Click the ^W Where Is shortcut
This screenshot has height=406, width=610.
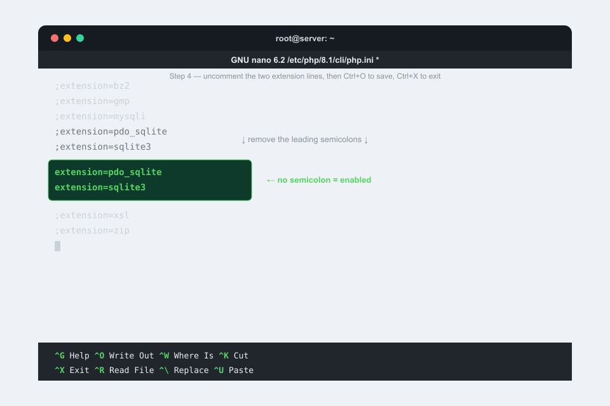point(186,355)
